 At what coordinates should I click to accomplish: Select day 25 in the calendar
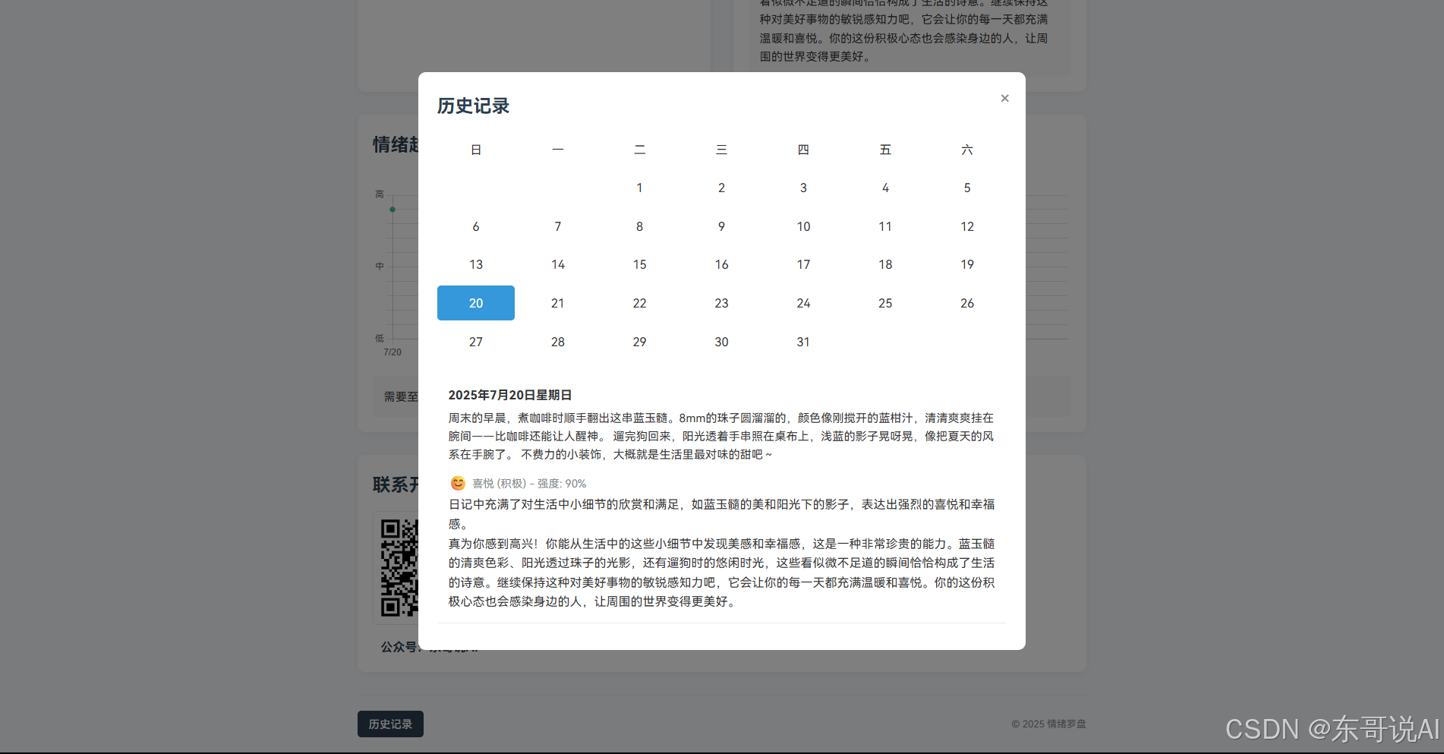tap(885, 303)
